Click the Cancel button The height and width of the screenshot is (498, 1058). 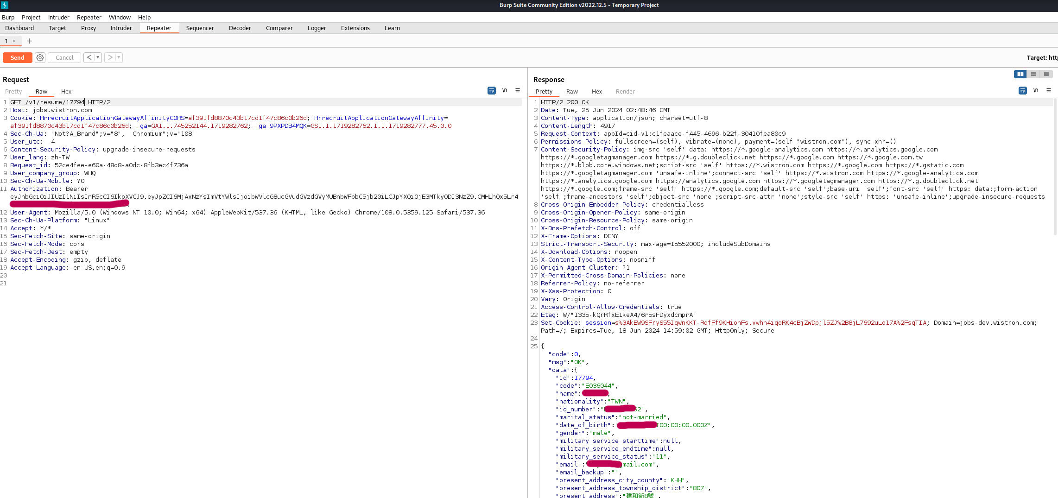(64, 57)
